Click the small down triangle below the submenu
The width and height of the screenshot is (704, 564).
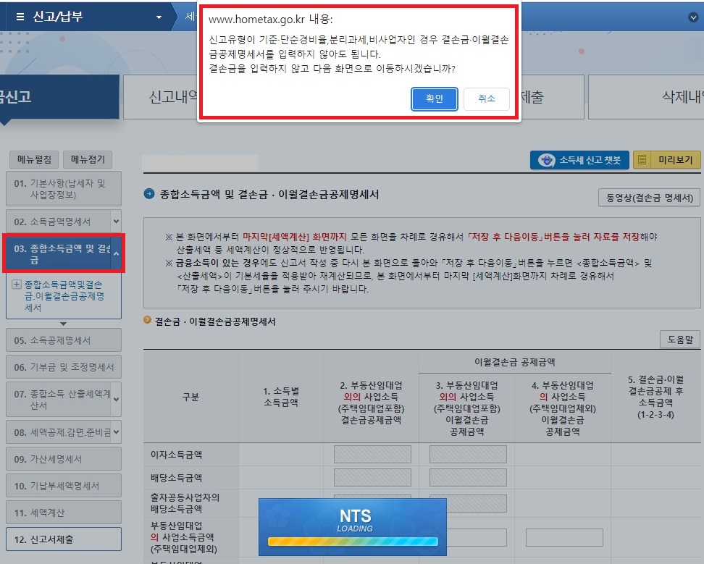(63, 324)
